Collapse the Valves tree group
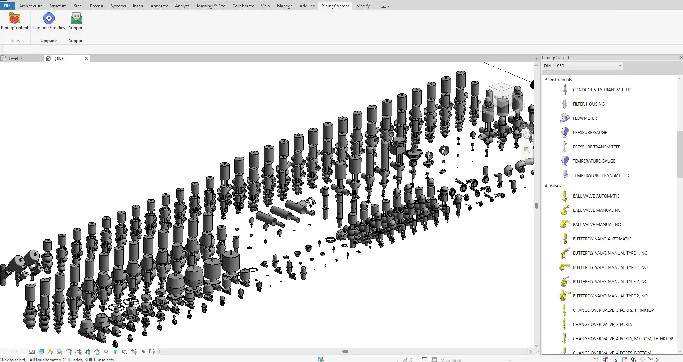 click(x=546, y=186)
